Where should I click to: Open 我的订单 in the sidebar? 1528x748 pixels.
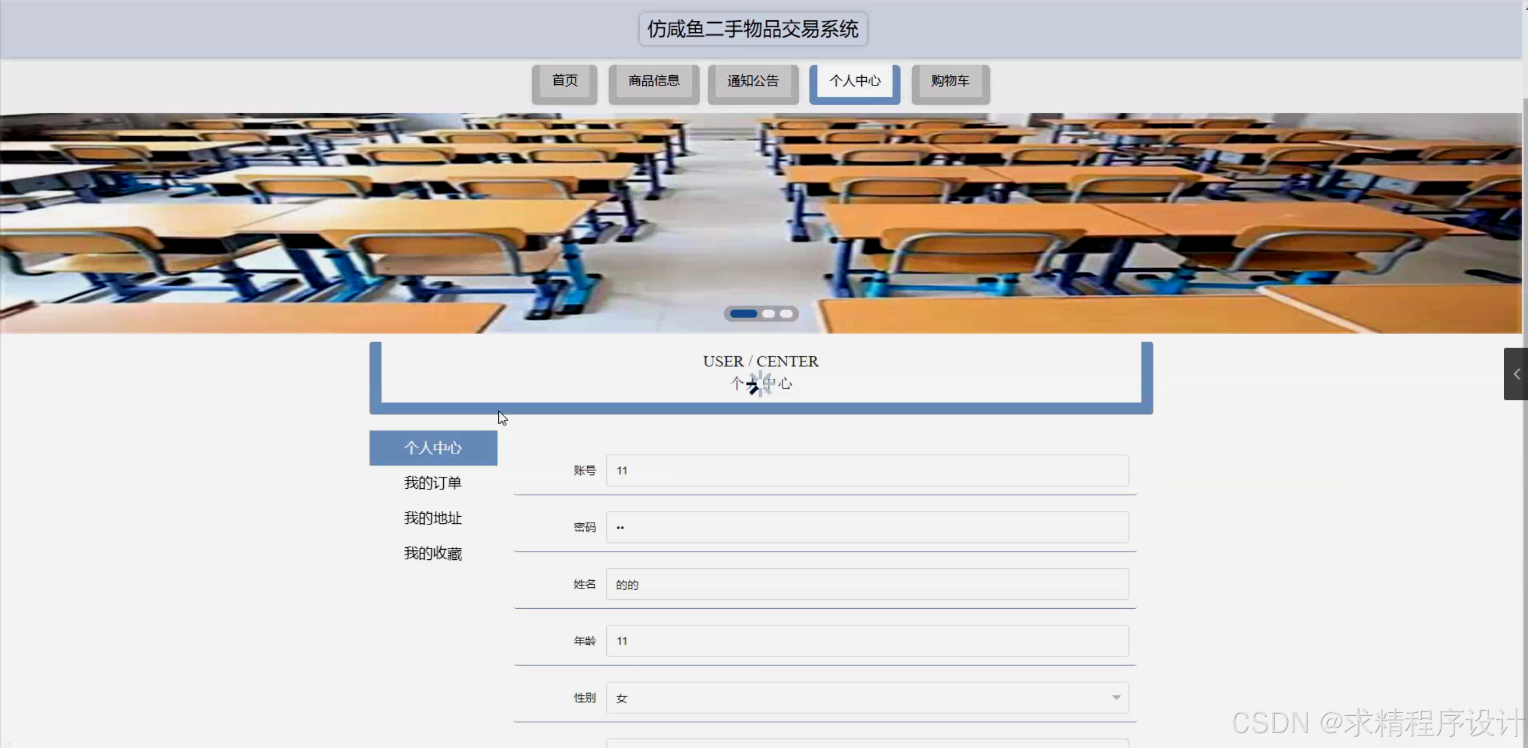coord(433,483)
